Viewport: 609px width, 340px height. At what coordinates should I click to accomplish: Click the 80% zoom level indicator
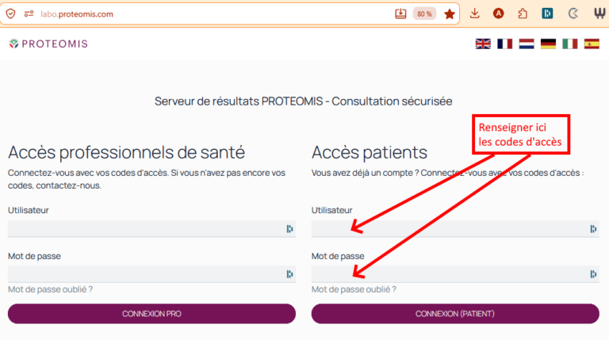pyautogui.click(x=424, y=13)
